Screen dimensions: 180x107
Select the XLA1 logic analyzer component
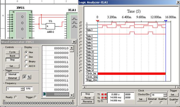pos(72,26)
